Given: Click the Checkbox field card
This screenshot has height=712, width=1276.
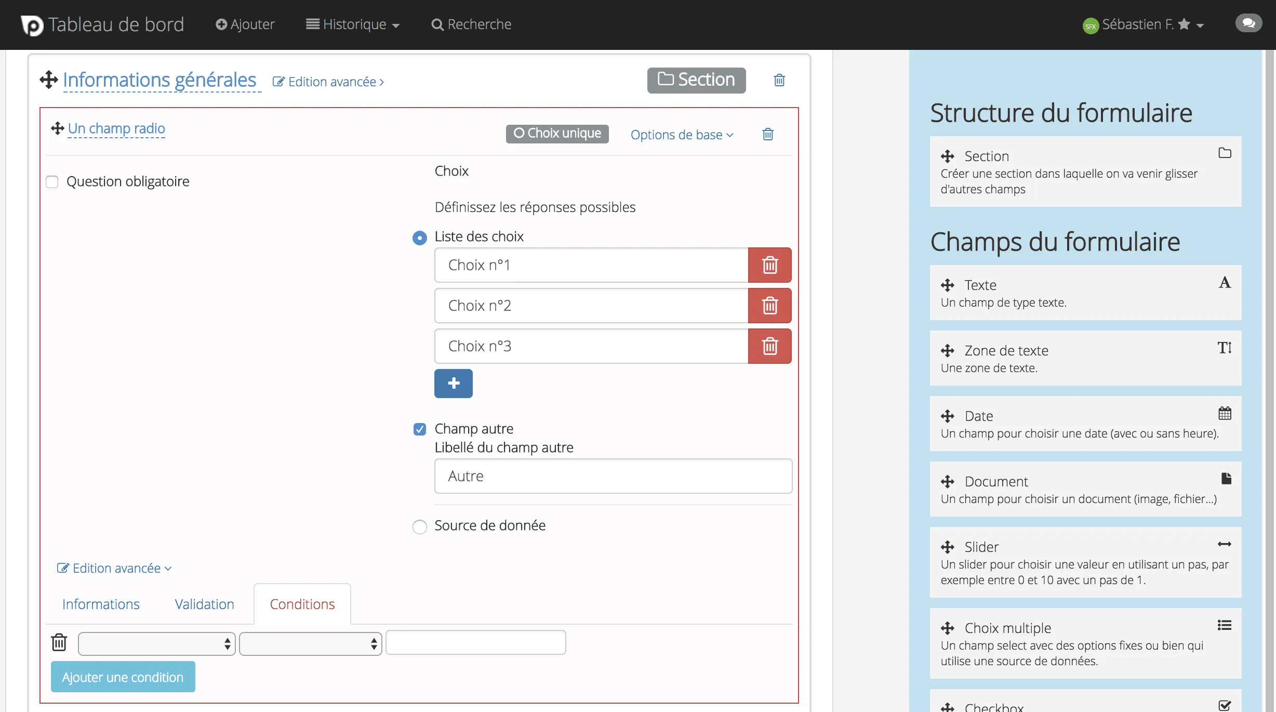Looking at the screenshot, I should pyautogui.click(x=1086, y=701).
